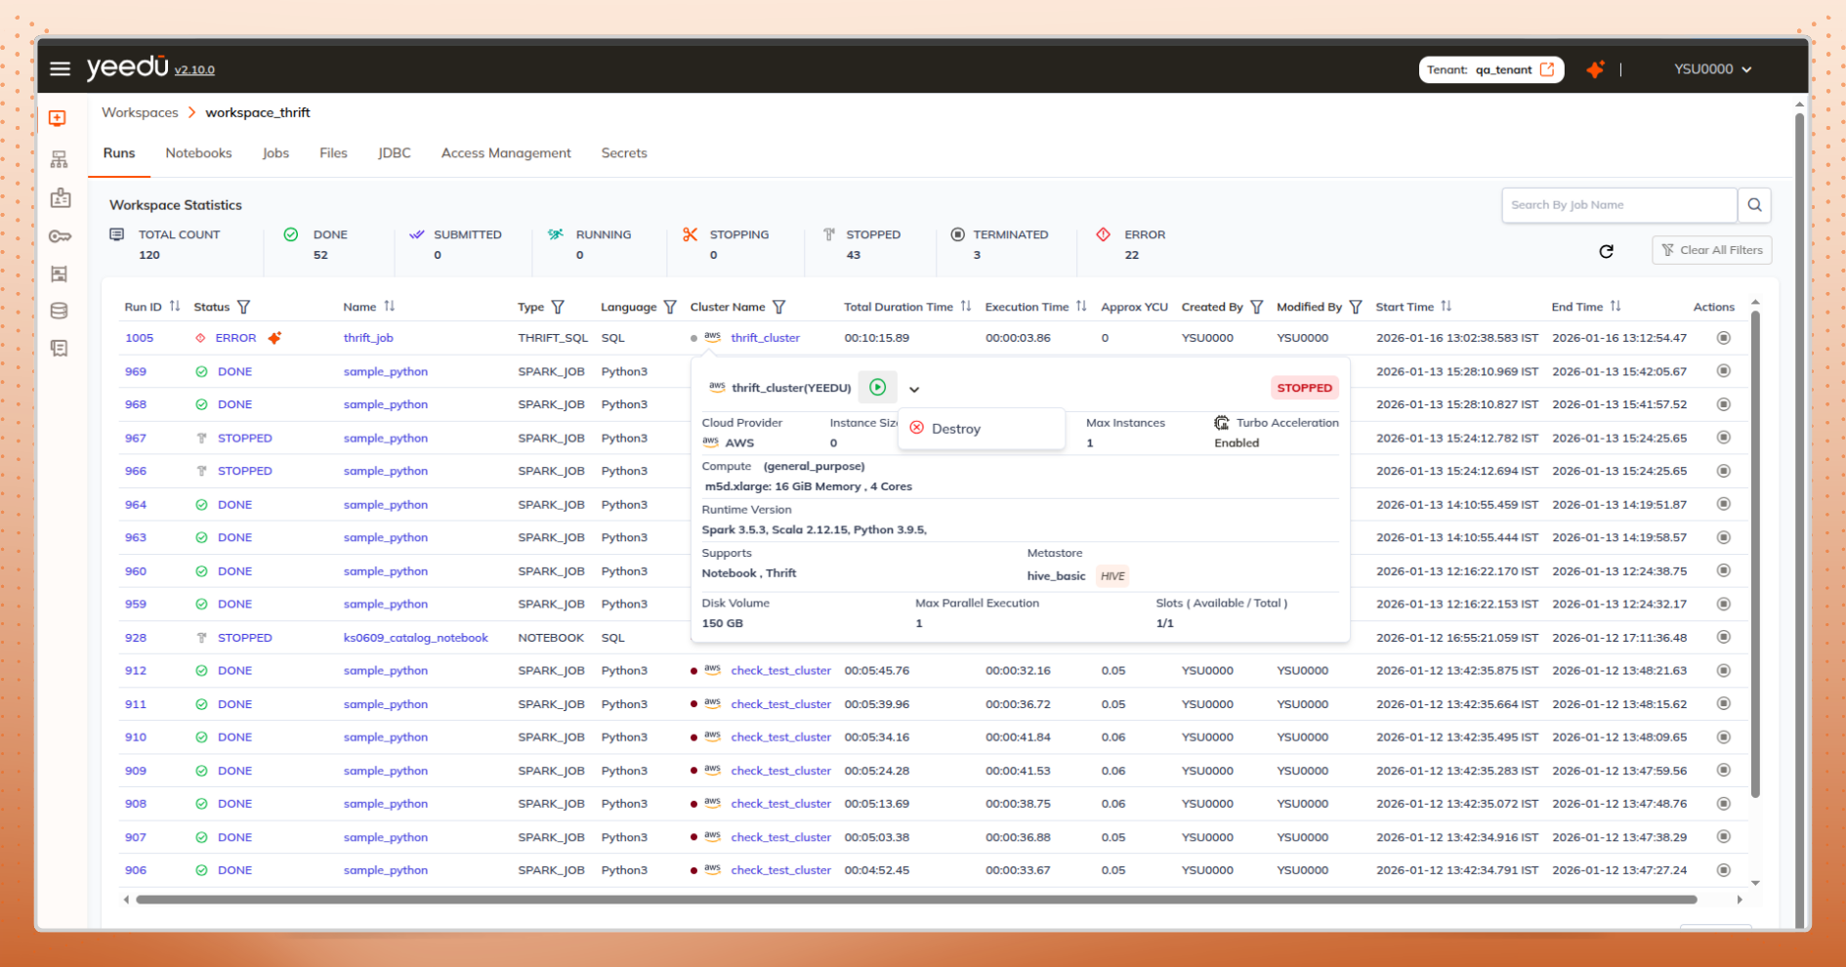Screen dimensions: 1846x967
Task: Open the Access Management tab
Action: pyautogui.click(x=506, y=153)
